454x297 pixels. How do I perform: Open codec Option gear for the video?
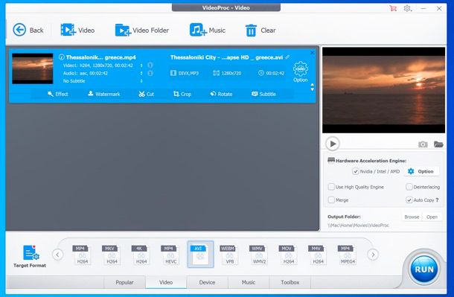(300, 71)
